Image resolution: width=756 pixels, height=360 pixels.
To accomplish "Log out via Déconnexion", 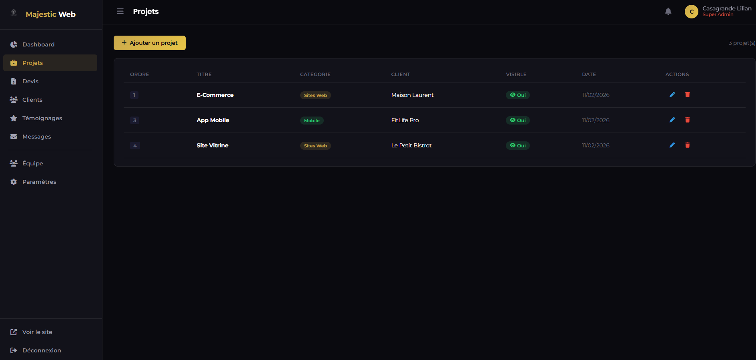I will [x=42, y=350].
